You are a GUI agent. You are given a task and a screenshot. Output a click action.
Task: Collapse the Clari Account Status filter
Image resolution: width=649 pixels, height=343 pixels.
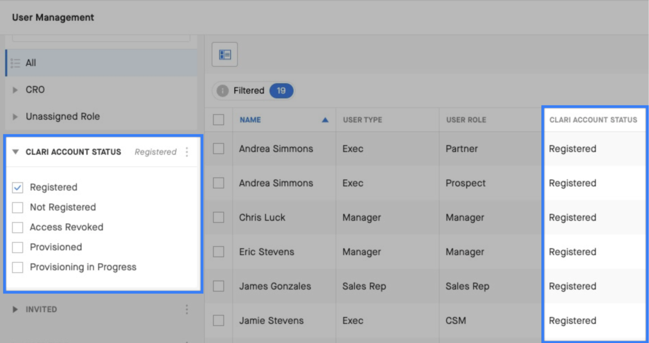pyautogui.click(x=15, y=152)
